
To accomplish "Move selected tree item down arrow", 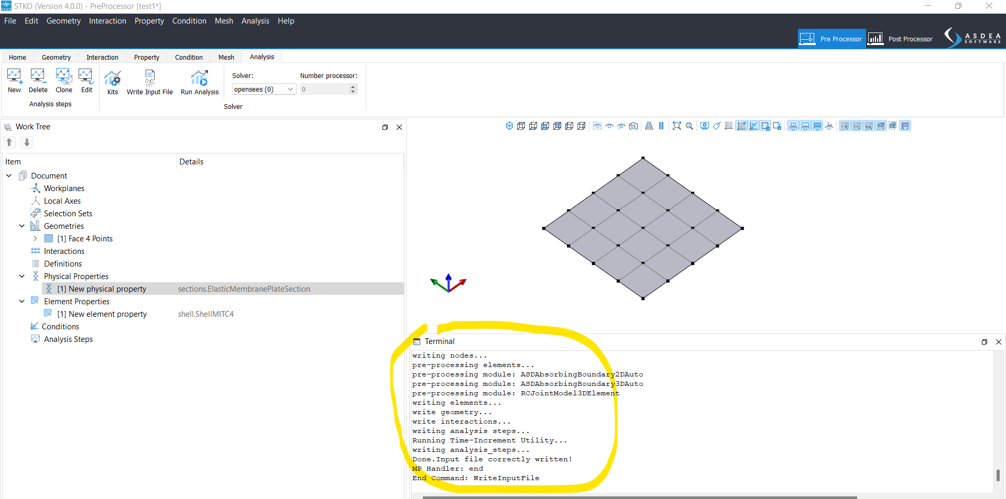I will click(27, 142).
